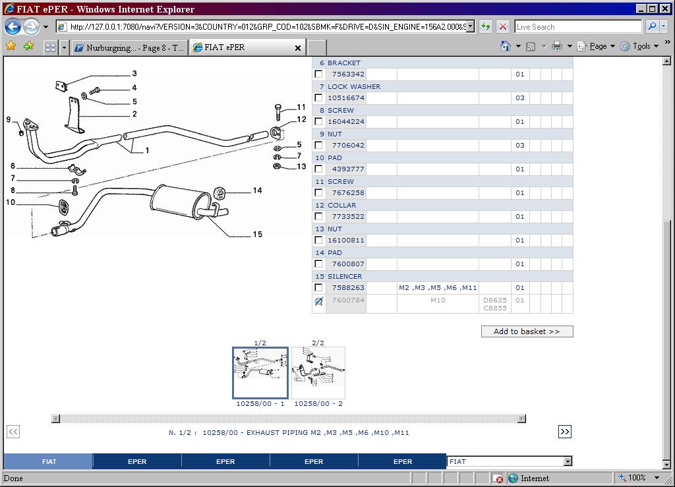
Task: Click the Internet zone globe icon
Action: coord(513,478)
